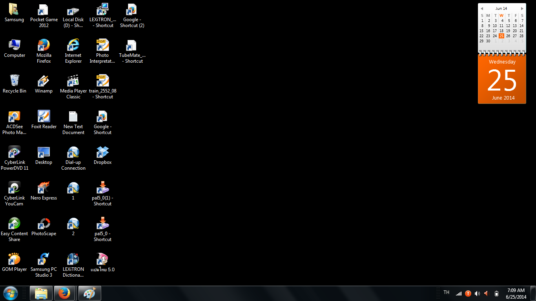Select day 12 in the mini calendar
The image size is (536, 301).
pyautogui.click(x=508, y=25)
